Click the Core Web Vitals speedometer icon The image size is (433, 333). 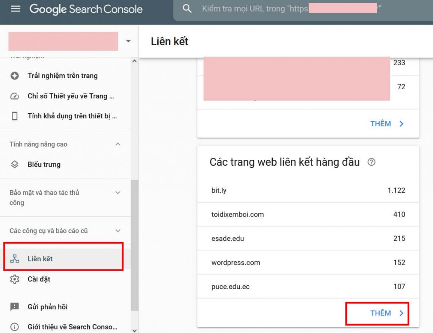coord(15,96)
